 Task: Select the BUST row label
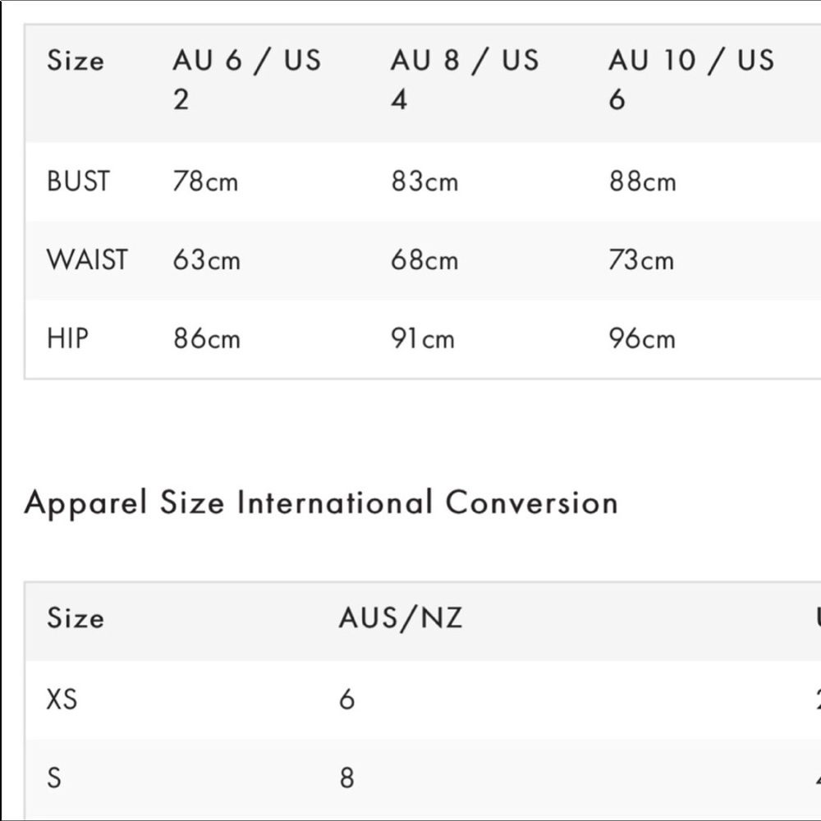point(78,181)
